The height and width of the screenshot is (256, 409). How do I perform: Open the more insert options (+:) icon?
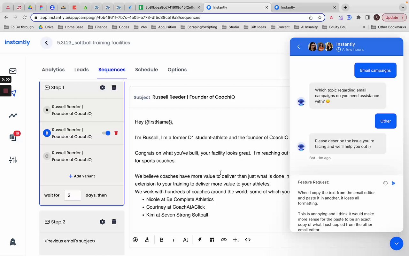tap(236, 240)
